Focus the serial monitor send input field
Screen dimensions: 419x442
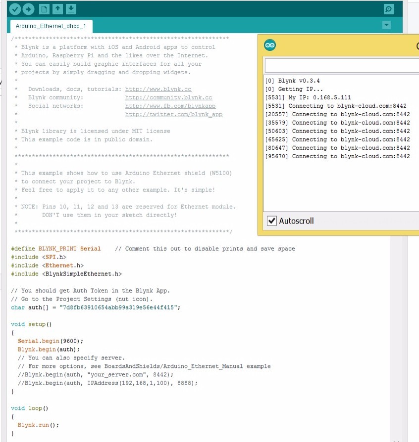(x=342, y=66)
